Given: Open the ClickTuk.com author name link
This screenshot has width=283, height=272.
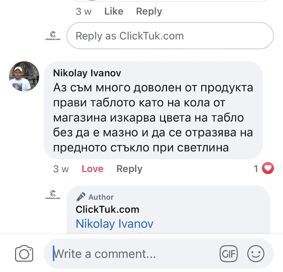Looking at the screenshot, I should pos(108,209).
